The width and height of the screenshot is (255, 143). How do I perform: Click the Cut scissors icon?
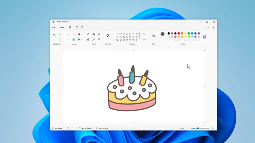coord(60,34)
